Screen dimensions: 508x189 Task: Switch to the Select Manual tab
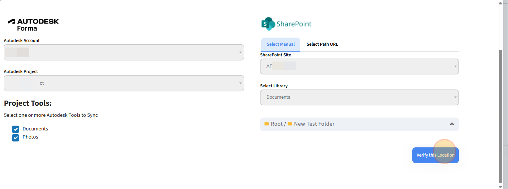tap(280, 44)
